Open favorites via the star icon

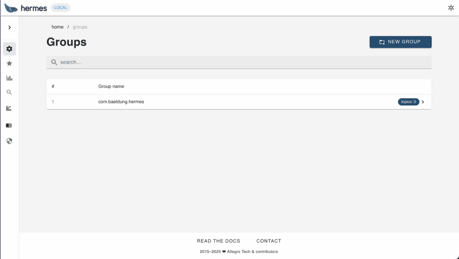click(x=9, y=64)
